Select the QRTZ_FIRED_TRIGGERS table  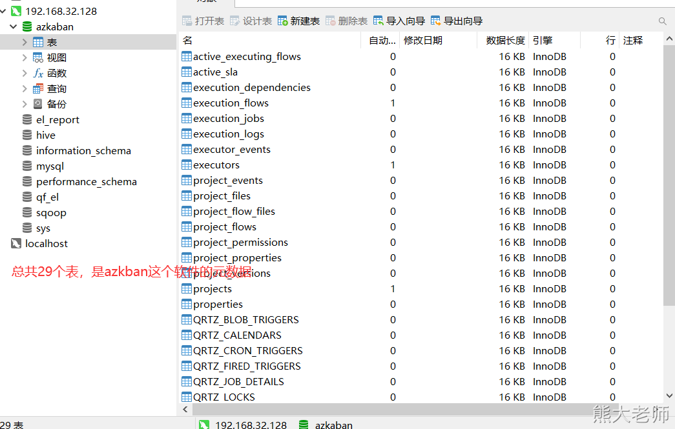pos(247,366)
